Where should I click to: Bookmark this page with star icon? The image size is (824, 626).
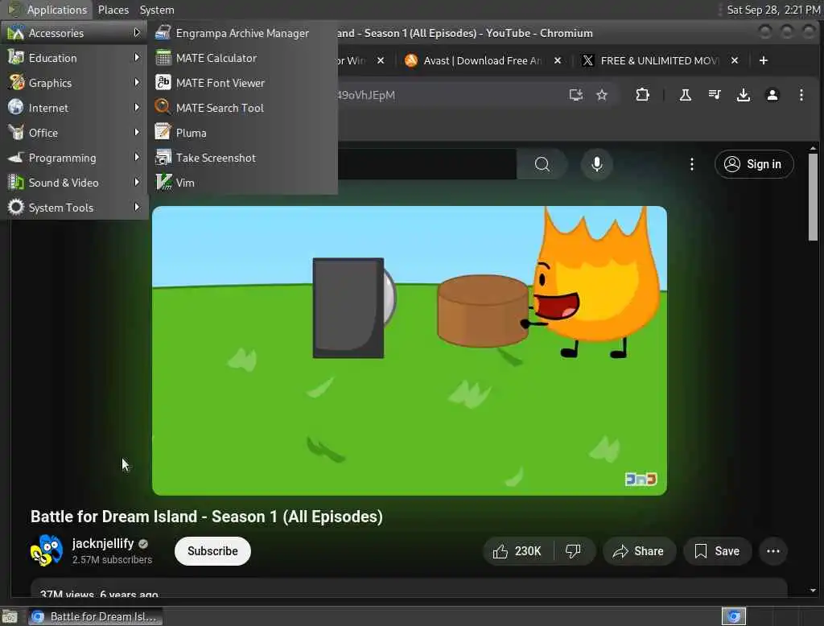[x=602, y=95]
